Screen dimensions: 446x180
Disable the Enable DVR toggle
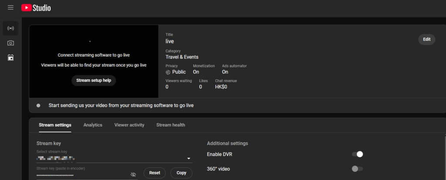click(x=357, y=154)
